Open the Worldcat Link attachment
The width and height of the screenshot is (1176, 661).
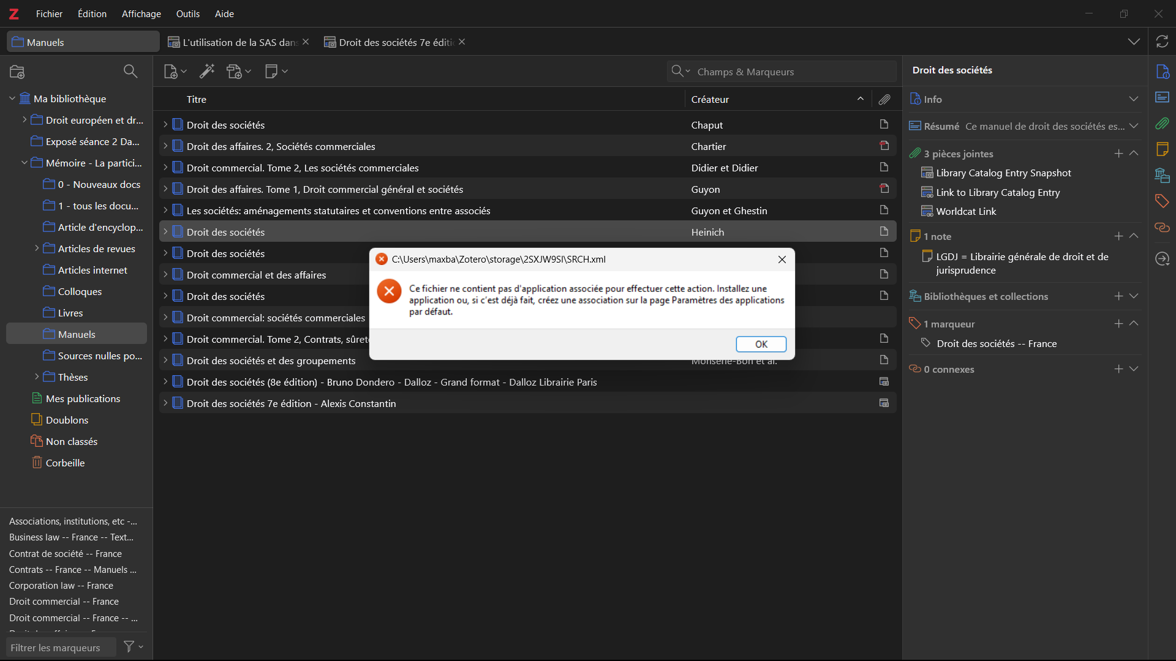(966, 211)
